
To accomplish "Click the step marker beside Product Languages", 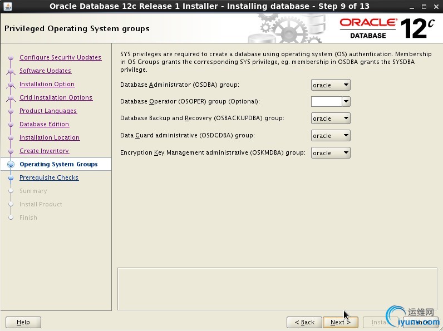I will tap(11, 111).
